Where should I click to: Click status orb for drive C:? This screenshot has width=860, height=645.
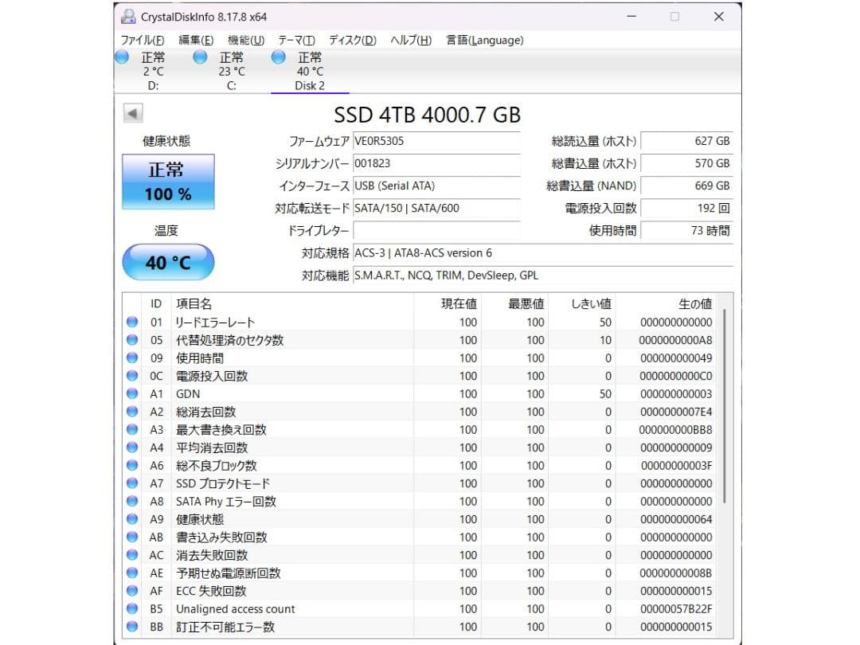tap(200, 57)
